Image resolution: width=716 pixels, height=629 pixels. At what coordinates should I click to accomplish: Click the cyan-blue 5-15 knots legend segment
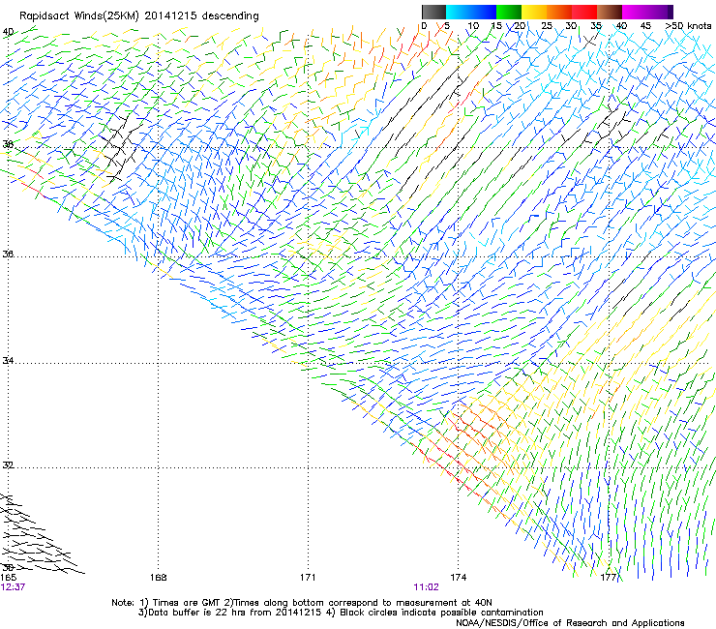click(471, 12)
